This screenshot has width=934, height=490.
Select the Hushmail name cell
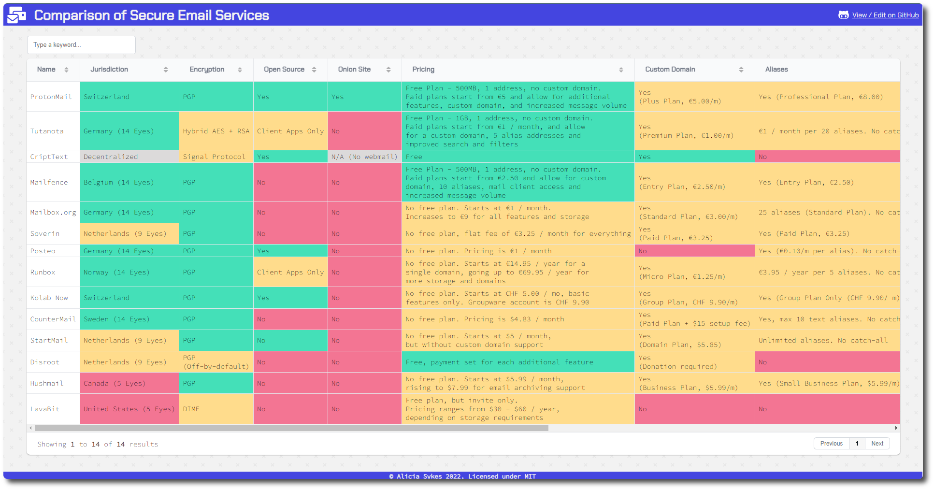[x=53, y=383]
